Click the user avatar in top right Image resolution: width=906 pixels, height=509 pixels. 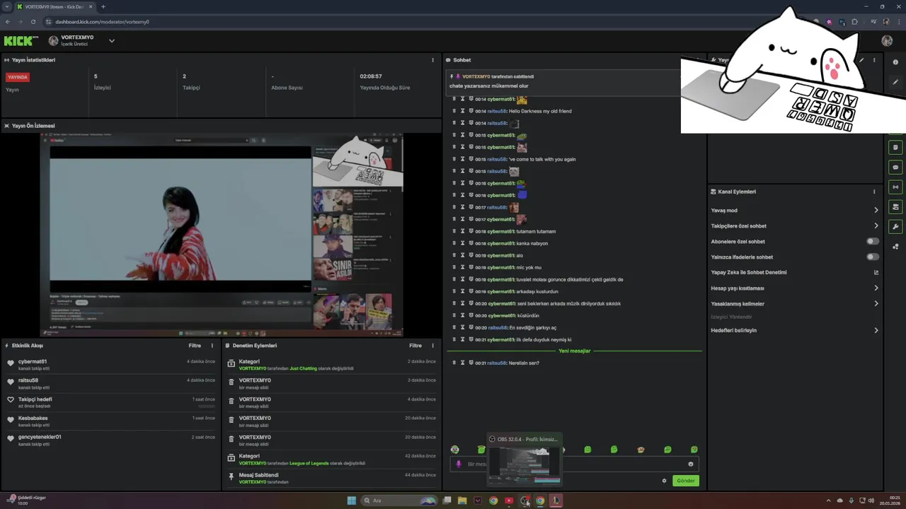point(887,41)
